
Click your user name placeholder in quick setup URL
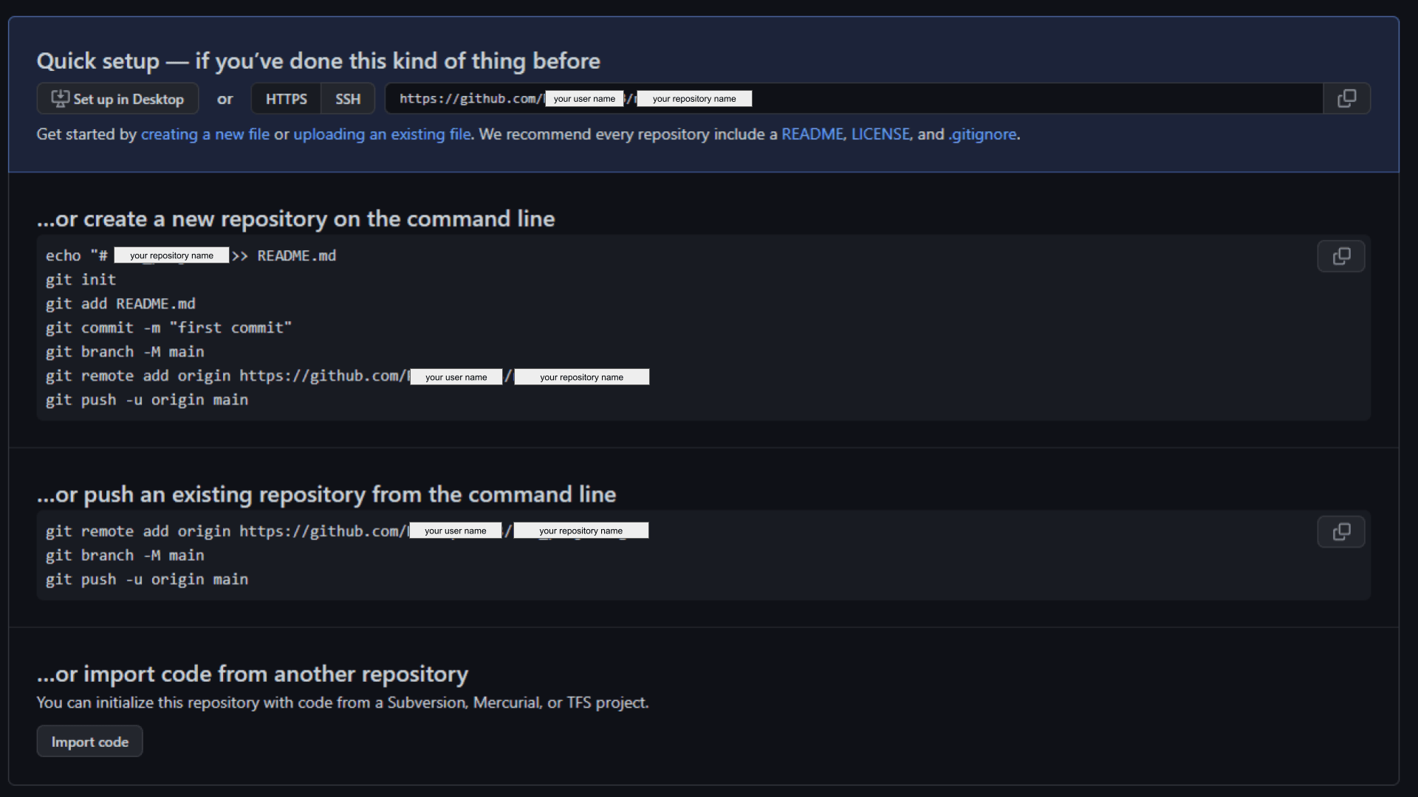584,98
